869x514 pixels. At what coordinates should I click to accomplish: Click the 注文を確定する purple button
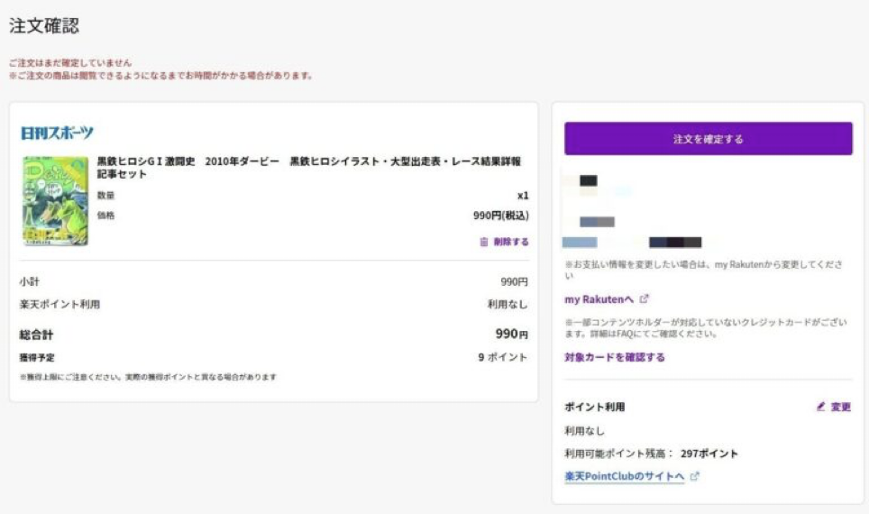pyautogui.click(x=709, y=139)
